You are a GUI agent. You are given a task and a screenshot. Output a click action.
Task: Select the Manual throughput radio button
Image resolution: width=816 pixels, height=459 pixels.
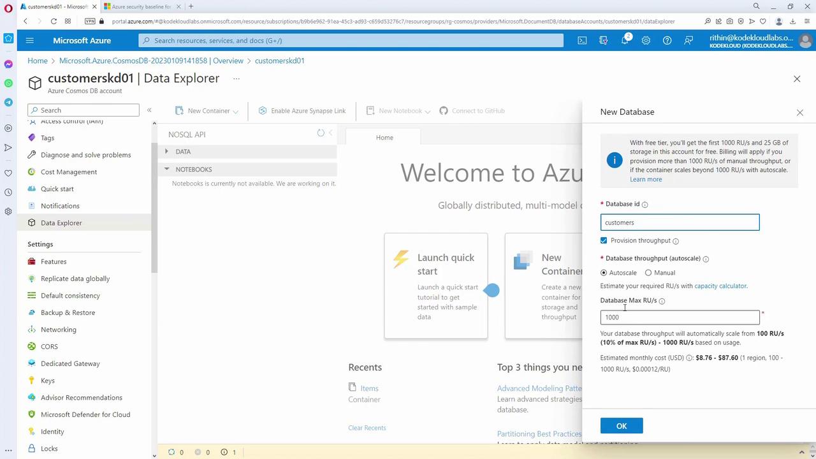[x=648, y=273]
